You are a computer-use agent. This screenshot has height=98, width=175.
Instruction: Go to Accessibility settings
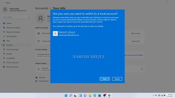click(x=16, y=58)
